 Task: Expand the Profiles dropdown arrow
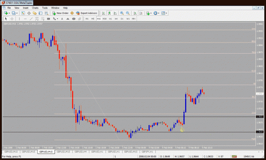(17, 13)
